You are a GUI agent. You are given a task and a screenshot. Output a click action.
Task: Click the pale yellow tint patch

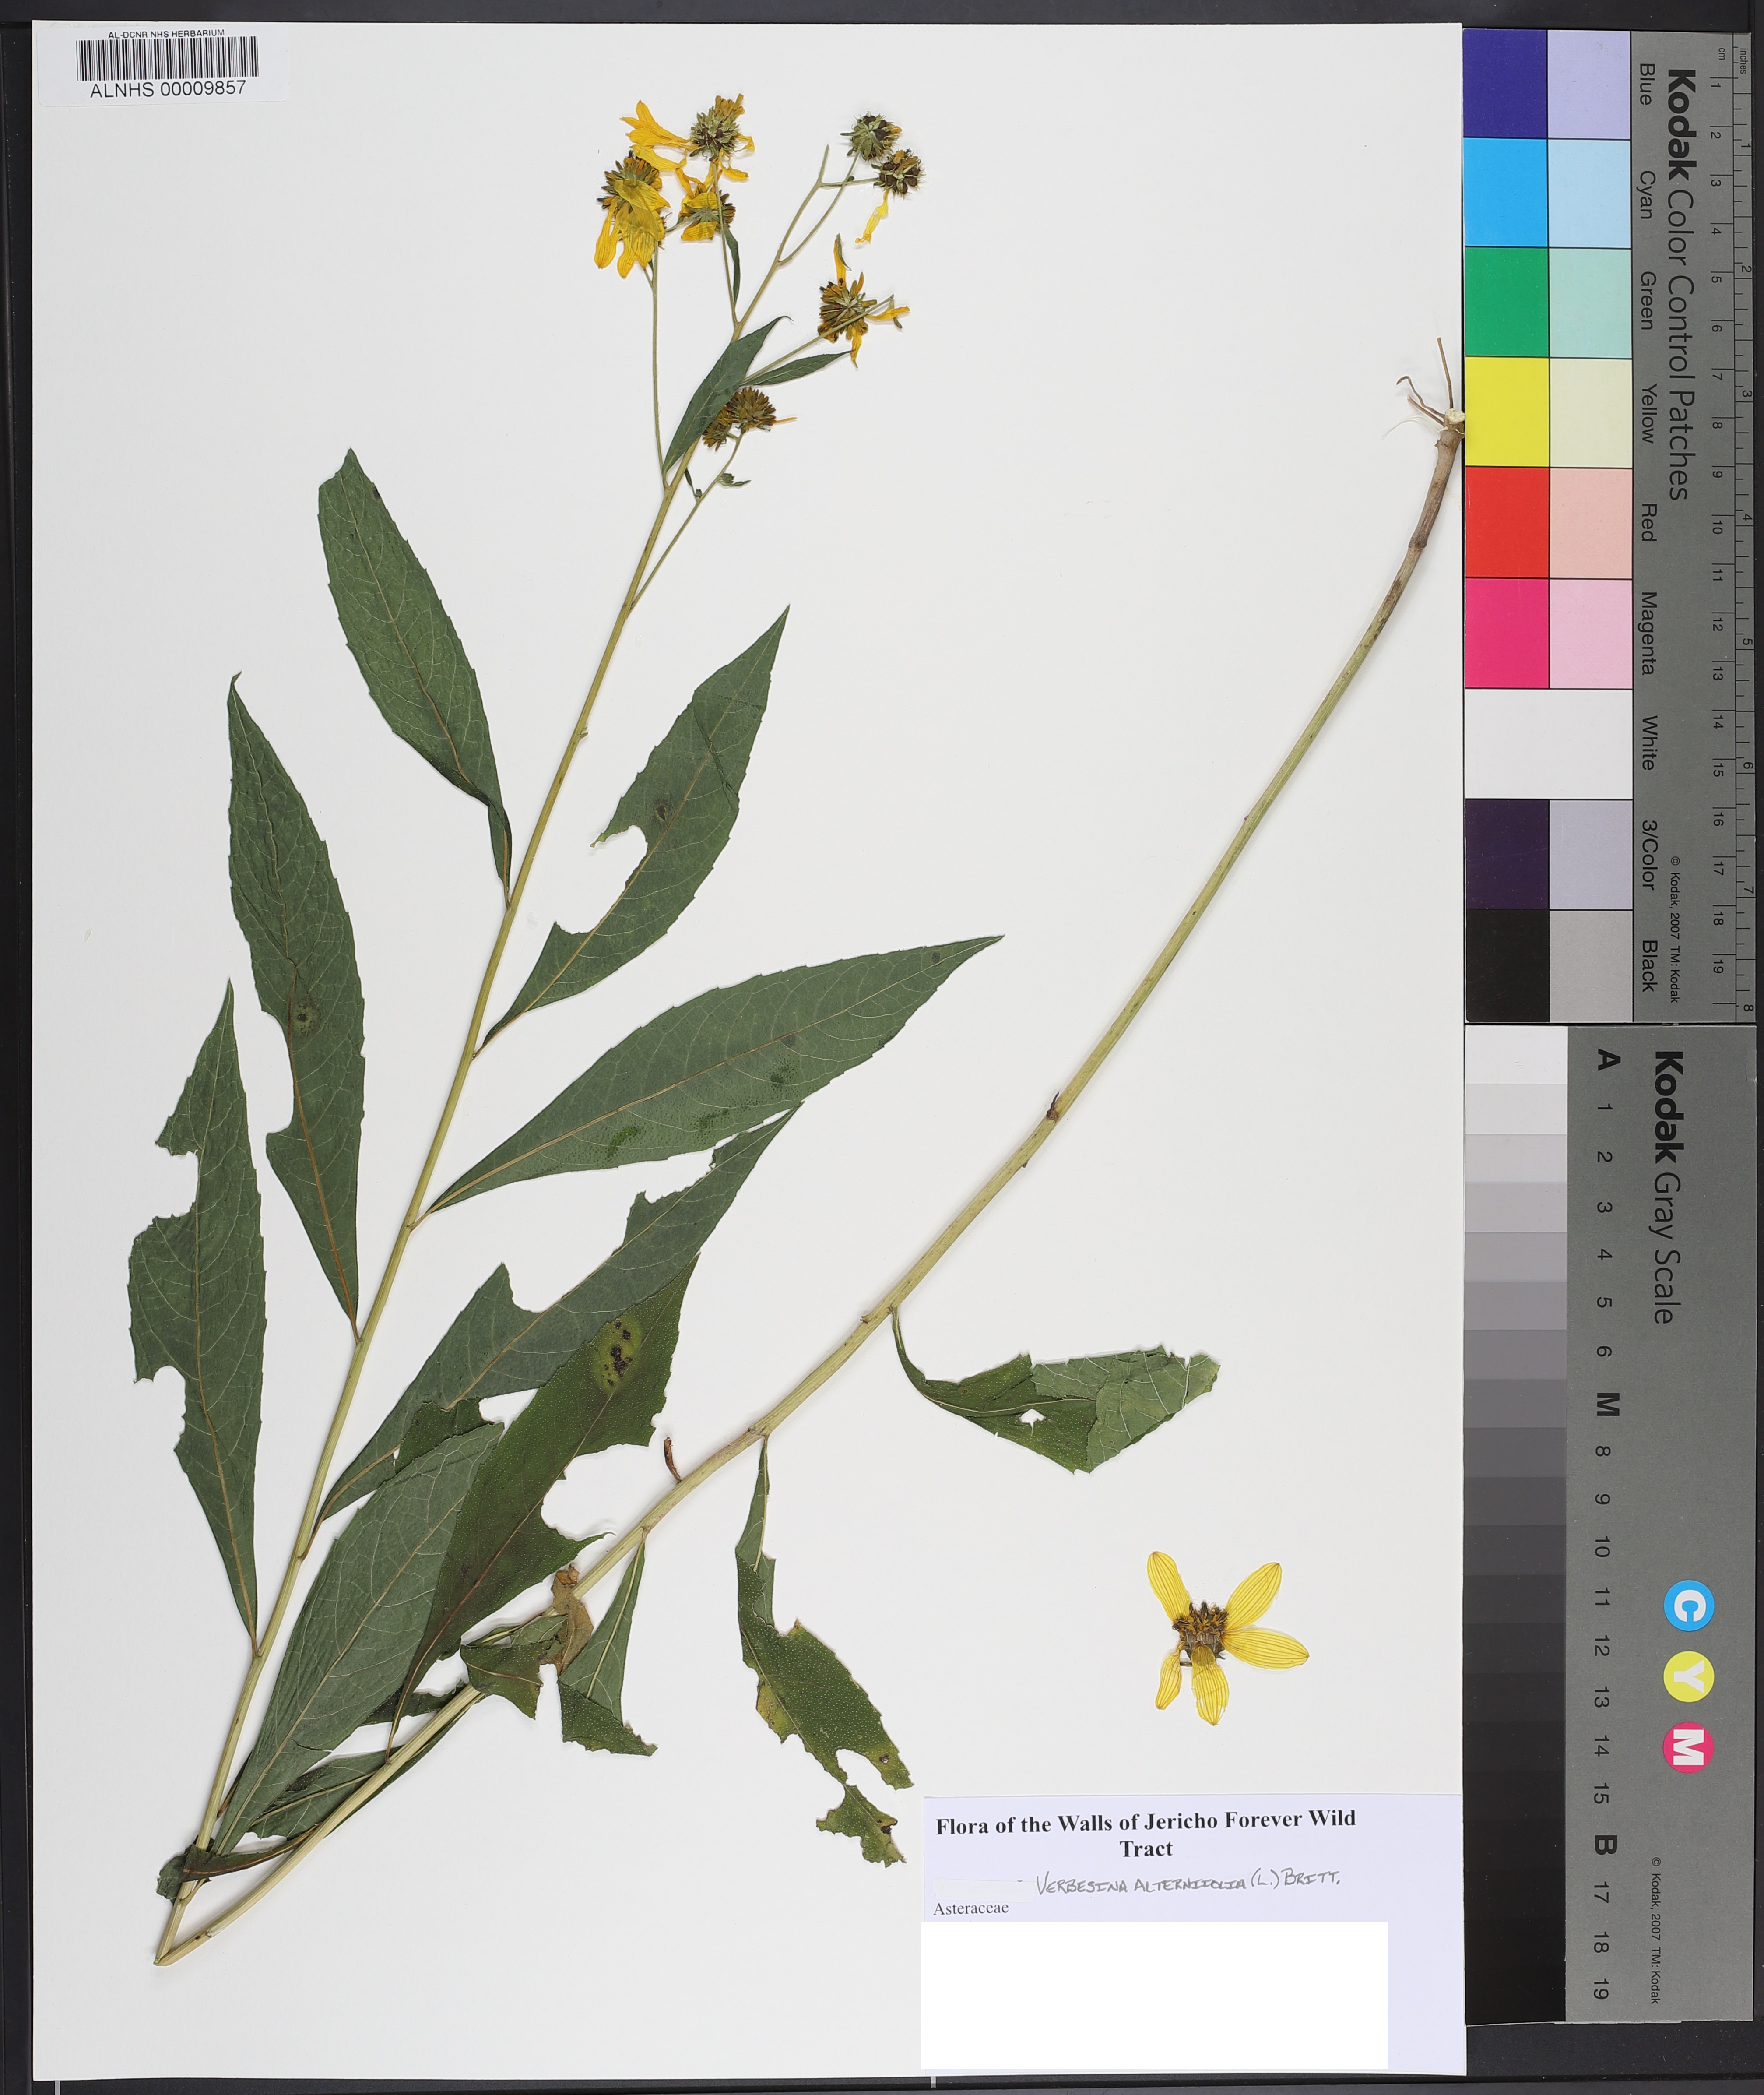pyautogui.click(x=1589, y=412)
